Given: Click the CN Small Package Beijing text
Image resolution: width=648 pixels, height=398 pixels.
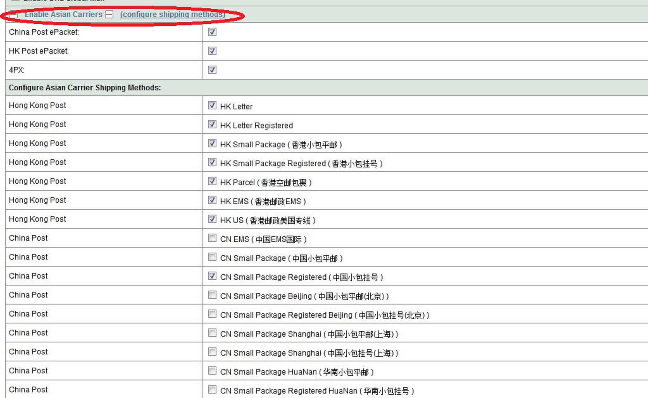Looking at the screenshot, I should click(x=304, y=296).
